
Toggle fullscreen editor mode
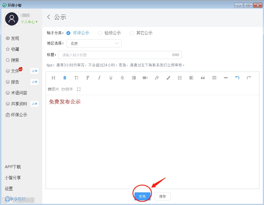coord(79,89)
